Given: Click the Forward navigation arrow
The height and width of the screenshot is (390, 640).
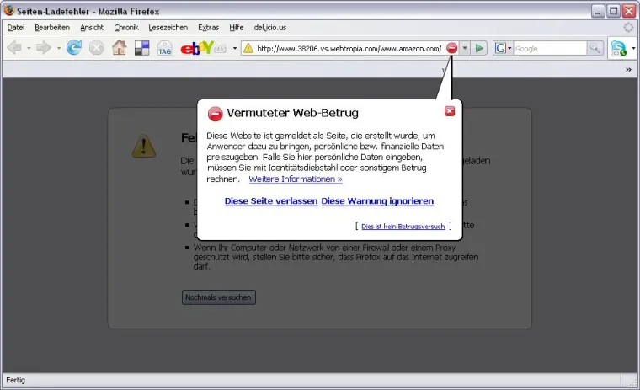Looking at the screenshot, I should pos(43,48).
